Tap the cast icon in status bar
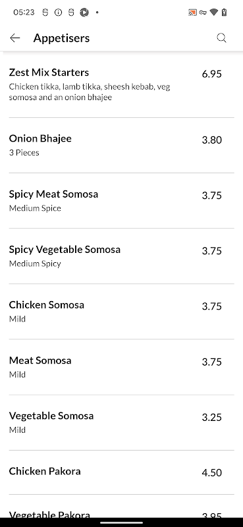 coord(192,13)
